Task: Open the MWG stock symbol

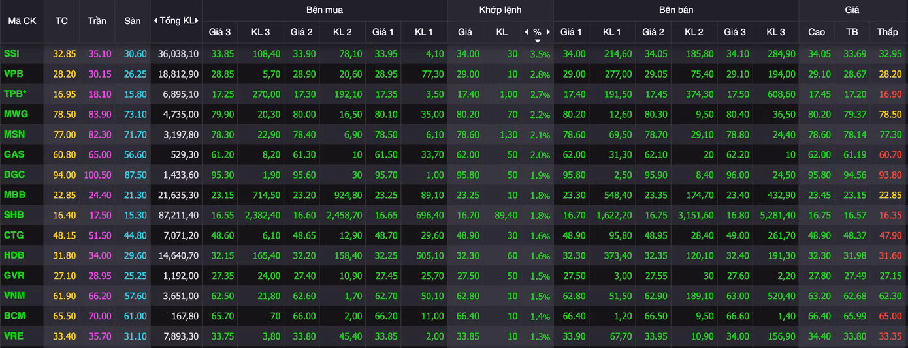Action: [x=16, y=114]
